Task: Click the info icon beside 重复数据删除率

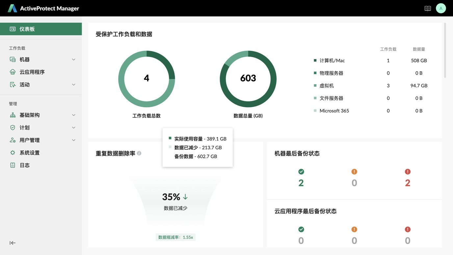Action: pos(139,153)
